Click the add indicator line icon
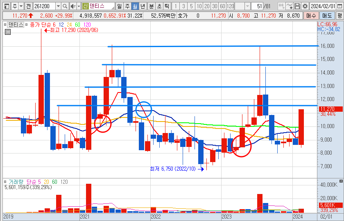Screen dimensions: 344x221 pos(290,6)
